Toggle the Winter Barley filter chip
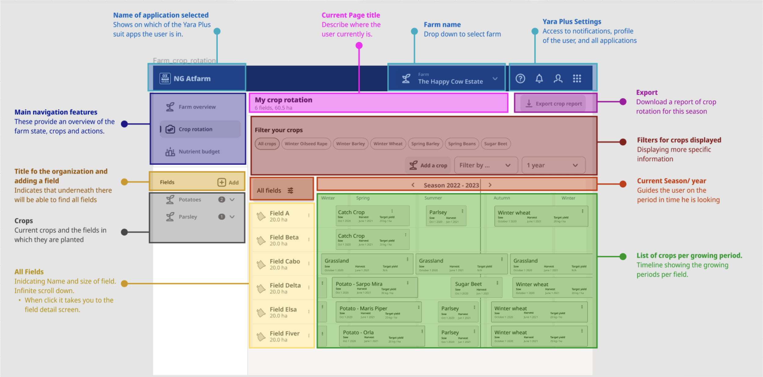The height and width of the screenshot is (377, 763). pos(350,144)
